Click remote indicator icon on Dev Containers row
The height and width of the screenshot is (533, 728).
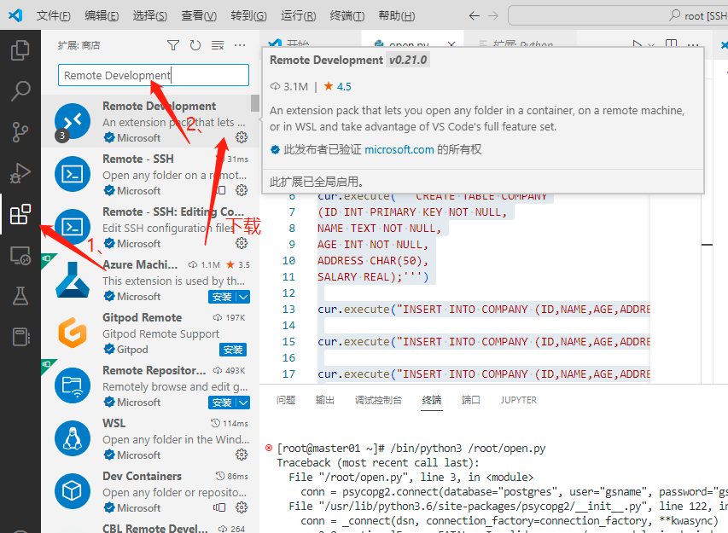219,507
